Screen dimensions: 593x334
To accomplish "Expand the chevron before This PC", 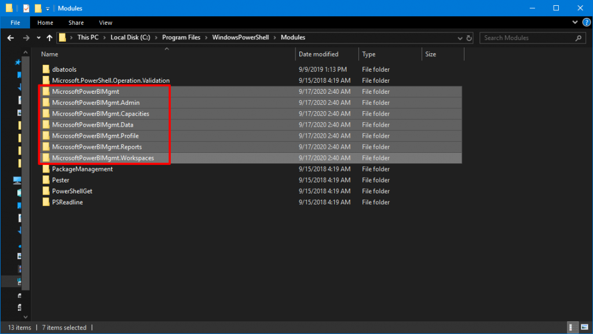I will pos(71,38).
